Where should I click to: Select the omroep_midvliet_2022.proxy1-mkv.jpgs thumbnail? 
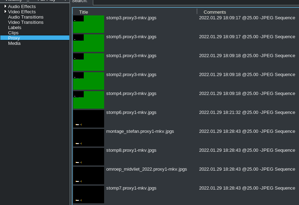[x=89, y=176]
